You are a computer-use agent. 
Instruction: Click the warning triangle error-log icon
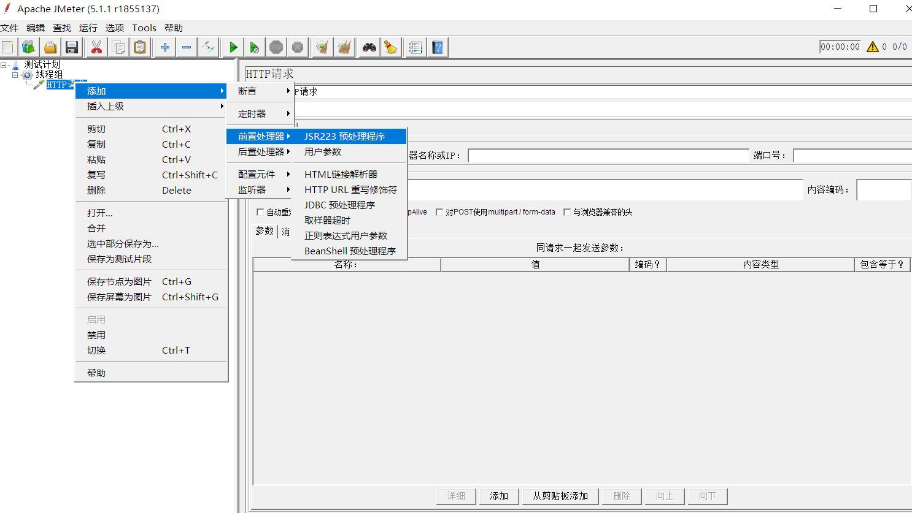point(872,47)
